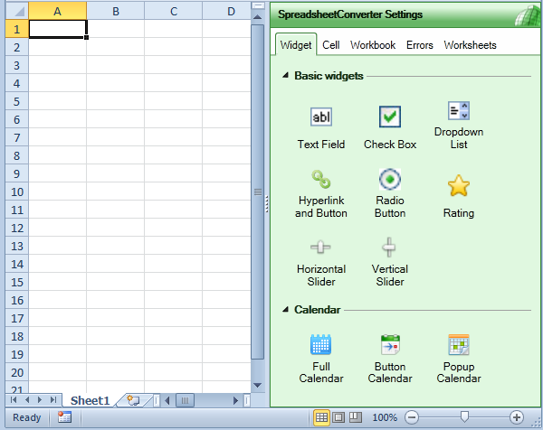Open the Widget settings tab
The height and width of the screenshot is (430, 543).
coord(296,45)
